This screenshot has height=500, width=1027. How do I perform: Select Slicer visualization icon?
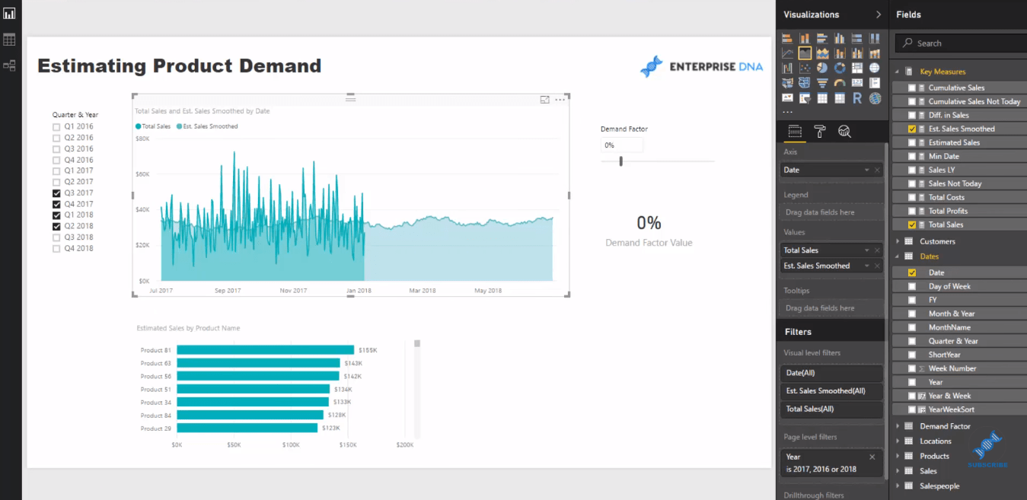[x=805, y=98]
